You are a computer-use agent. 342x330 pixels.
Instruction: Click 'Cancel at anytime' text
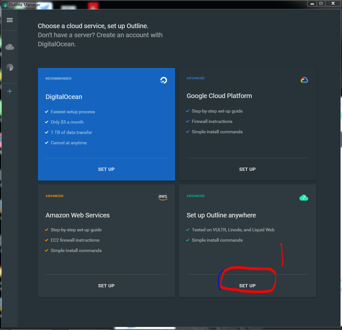click(x=69, y=143)
